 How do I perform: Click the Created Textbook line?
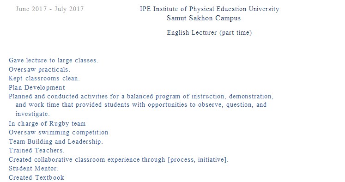tap(36, 177)
